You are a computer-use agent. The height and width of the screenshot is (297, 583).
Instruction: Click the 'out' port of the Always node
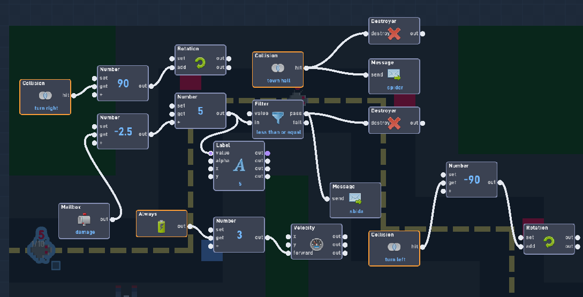(x=190, y=226)
